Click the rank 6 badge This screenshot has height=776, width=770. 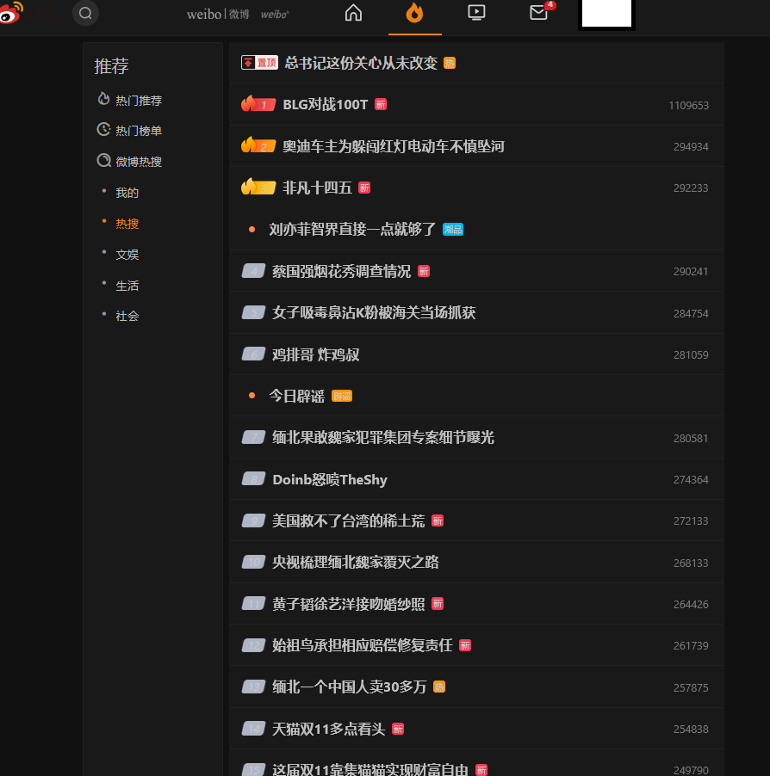254,354
